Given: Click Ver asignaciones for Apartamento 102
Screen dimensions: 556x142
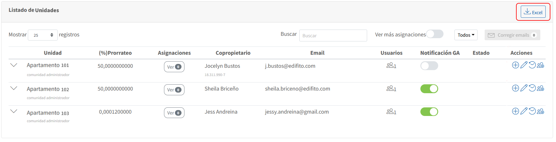Looking at the screenshot, I should coord(174,90).
